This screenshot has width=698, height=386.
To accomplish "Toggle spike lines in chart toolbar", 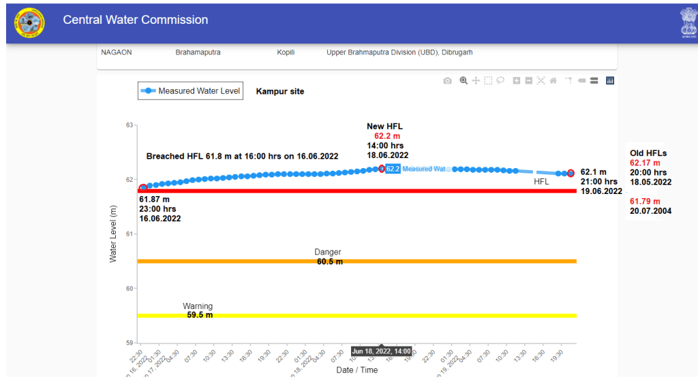I will tap(567, 80).
